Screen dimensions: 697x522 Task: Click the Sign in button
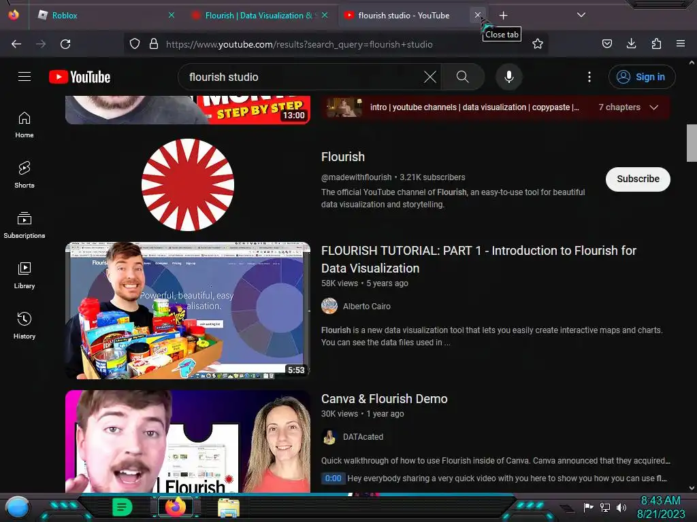[x=642, y=77]
